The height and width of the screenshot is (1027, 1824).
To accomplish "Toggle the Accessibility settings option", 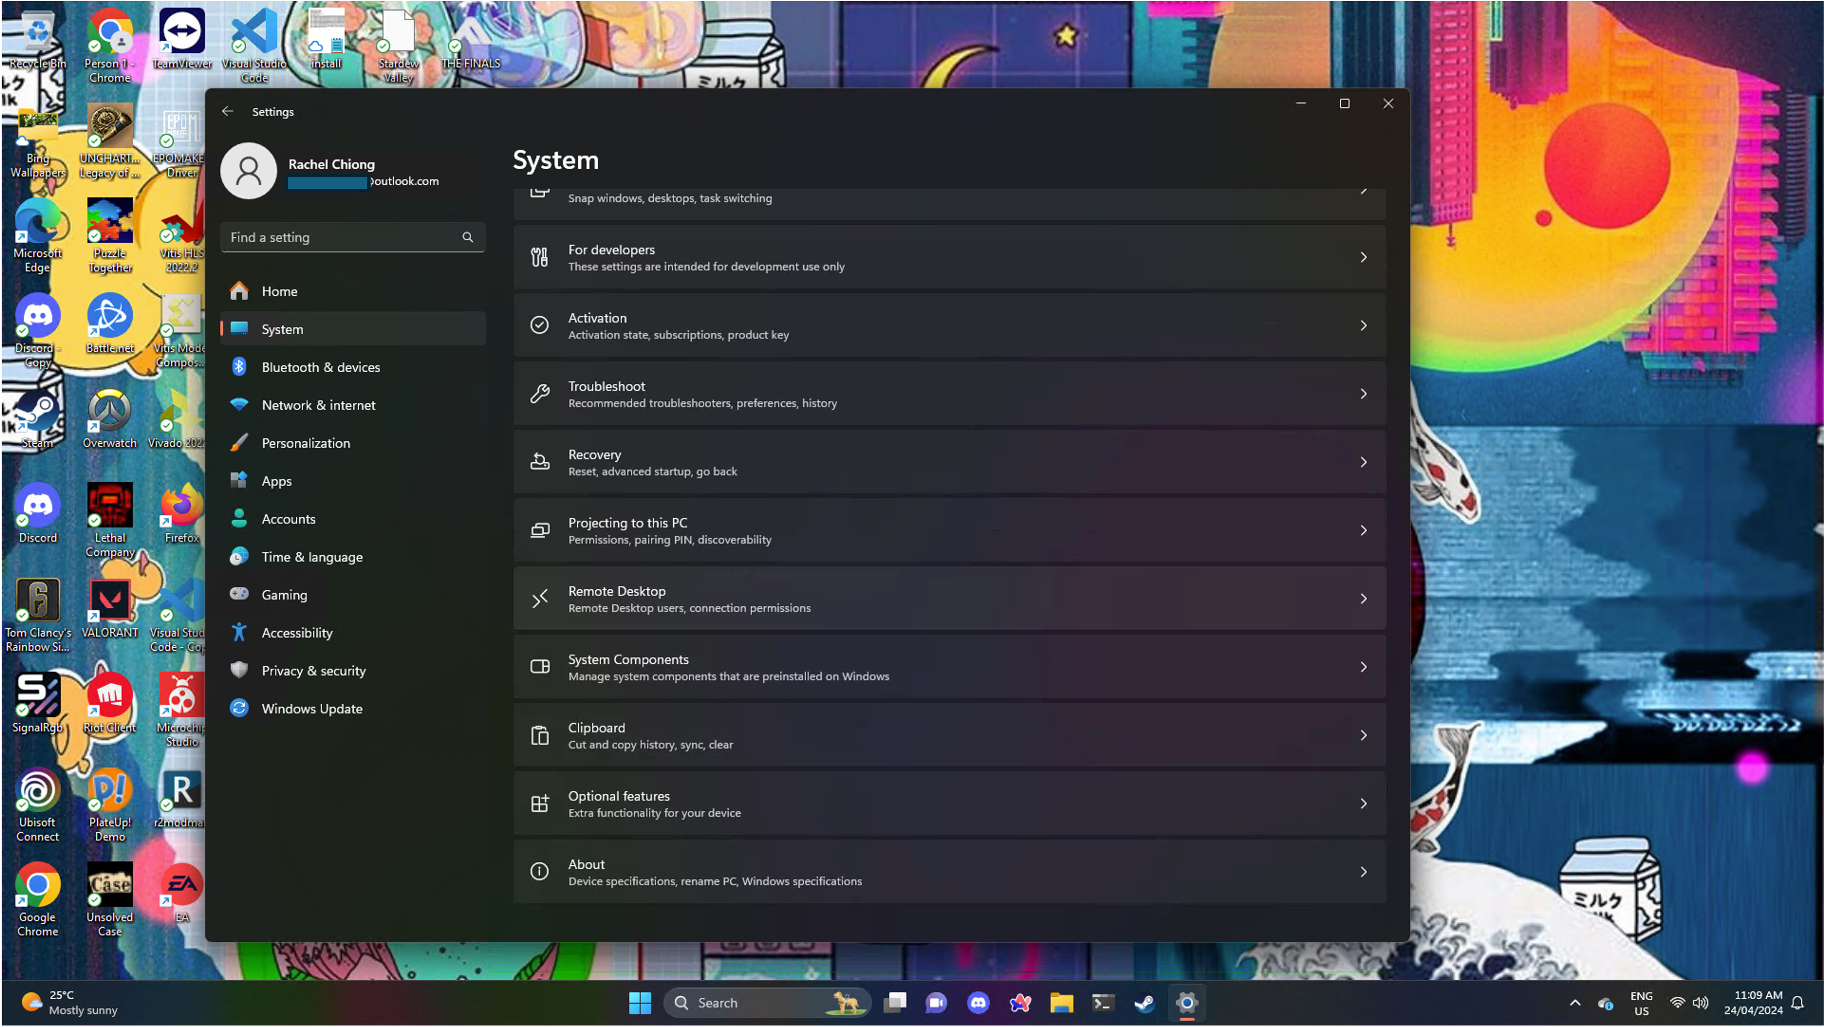I will [297, 631].
